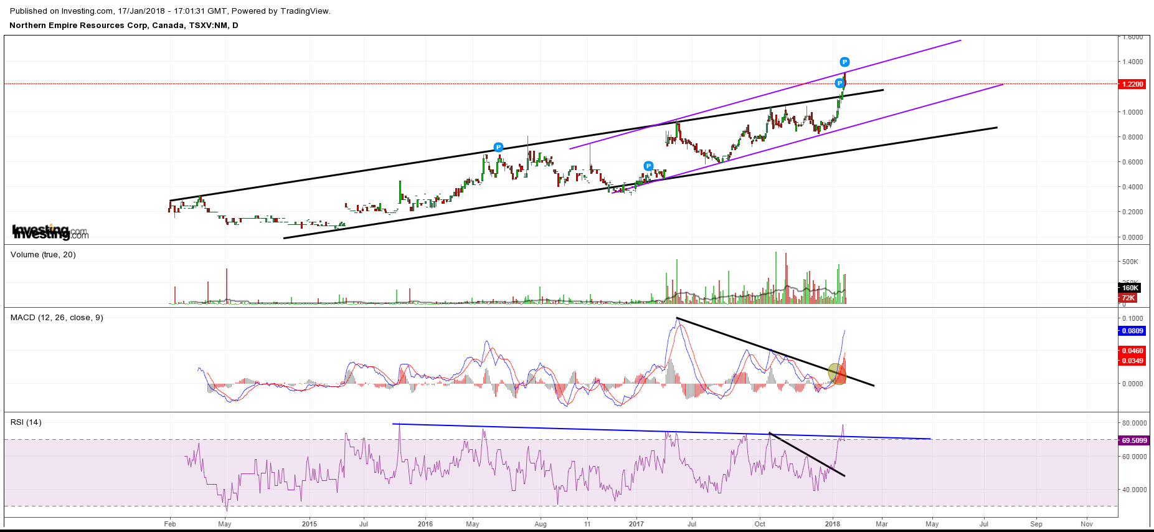
Task: Click the topmost P marker above the latest candles
Action: point(844,62)
